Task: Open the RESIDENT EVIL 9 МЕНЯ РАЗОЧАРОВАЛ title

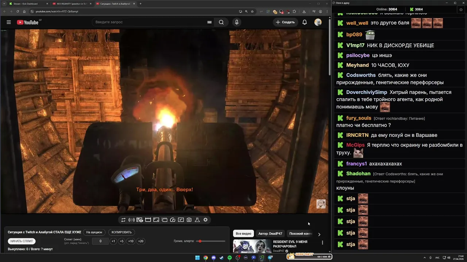Action: coord(290,244)
